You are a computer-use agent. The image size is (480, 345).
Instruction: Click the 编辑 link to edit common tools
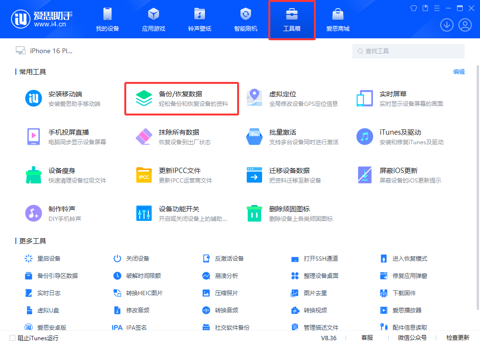[458, 71]
